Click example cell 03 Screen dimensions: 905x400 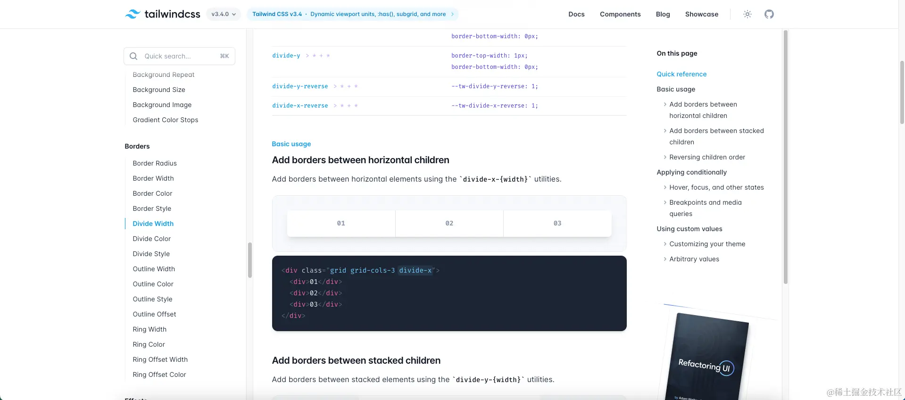pos(557,223)
